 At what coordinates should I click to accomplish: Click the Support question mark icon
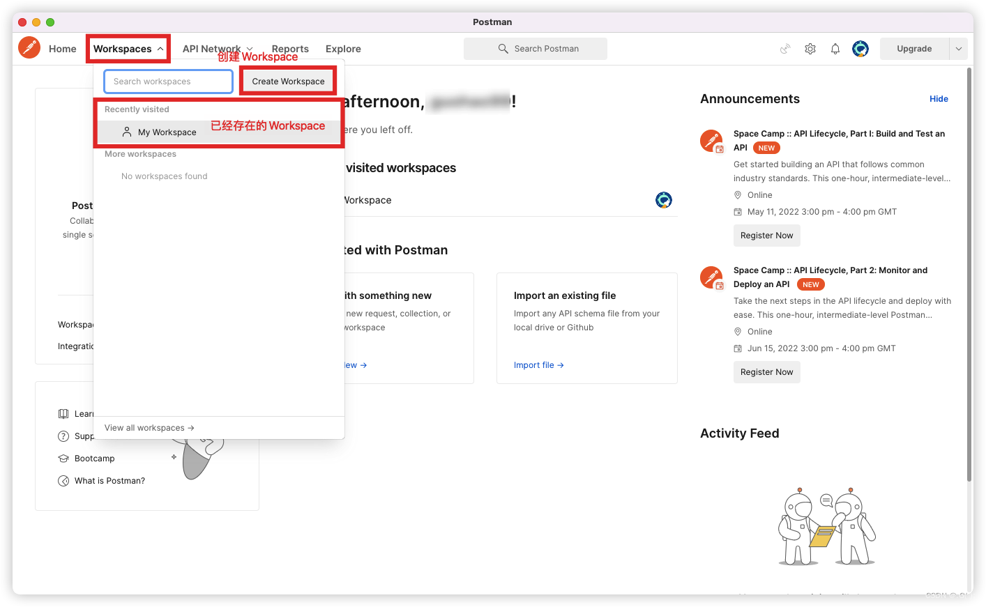tap(63, 436)
